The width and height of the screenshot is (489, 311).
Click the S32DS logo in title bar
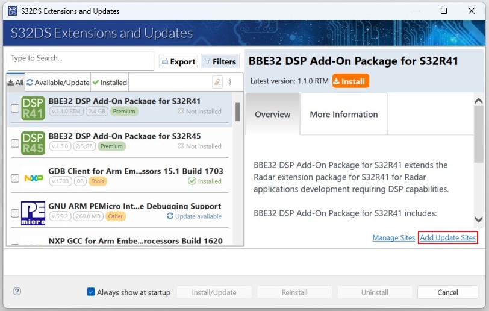click(13, 11)
